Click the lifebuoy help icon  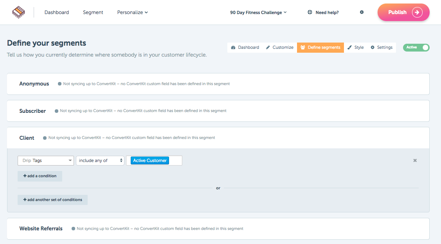coord(310,12)
